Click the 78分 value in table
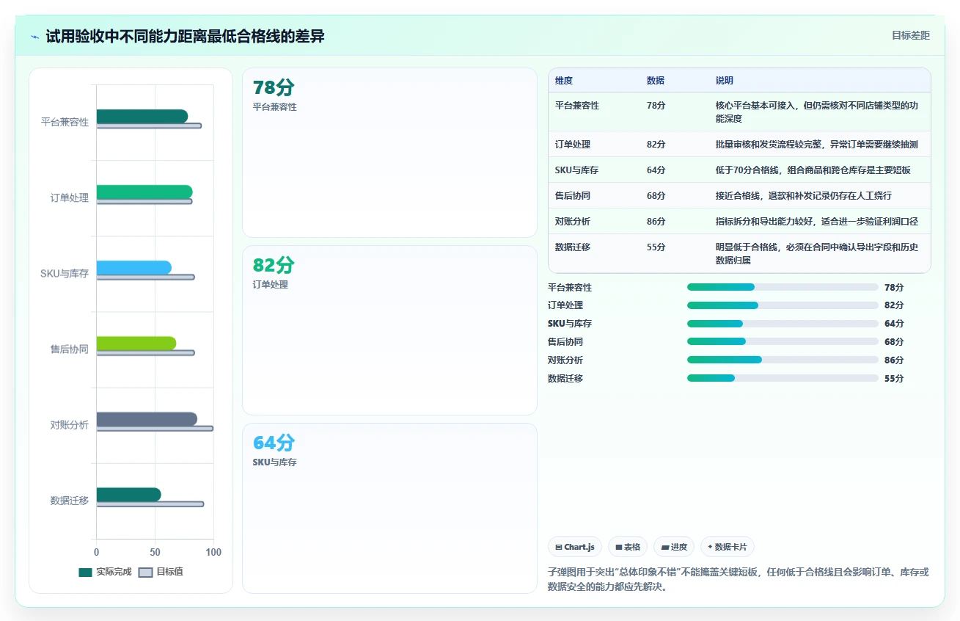The height and width of the screenshot is (621, 960). [656, 106]
